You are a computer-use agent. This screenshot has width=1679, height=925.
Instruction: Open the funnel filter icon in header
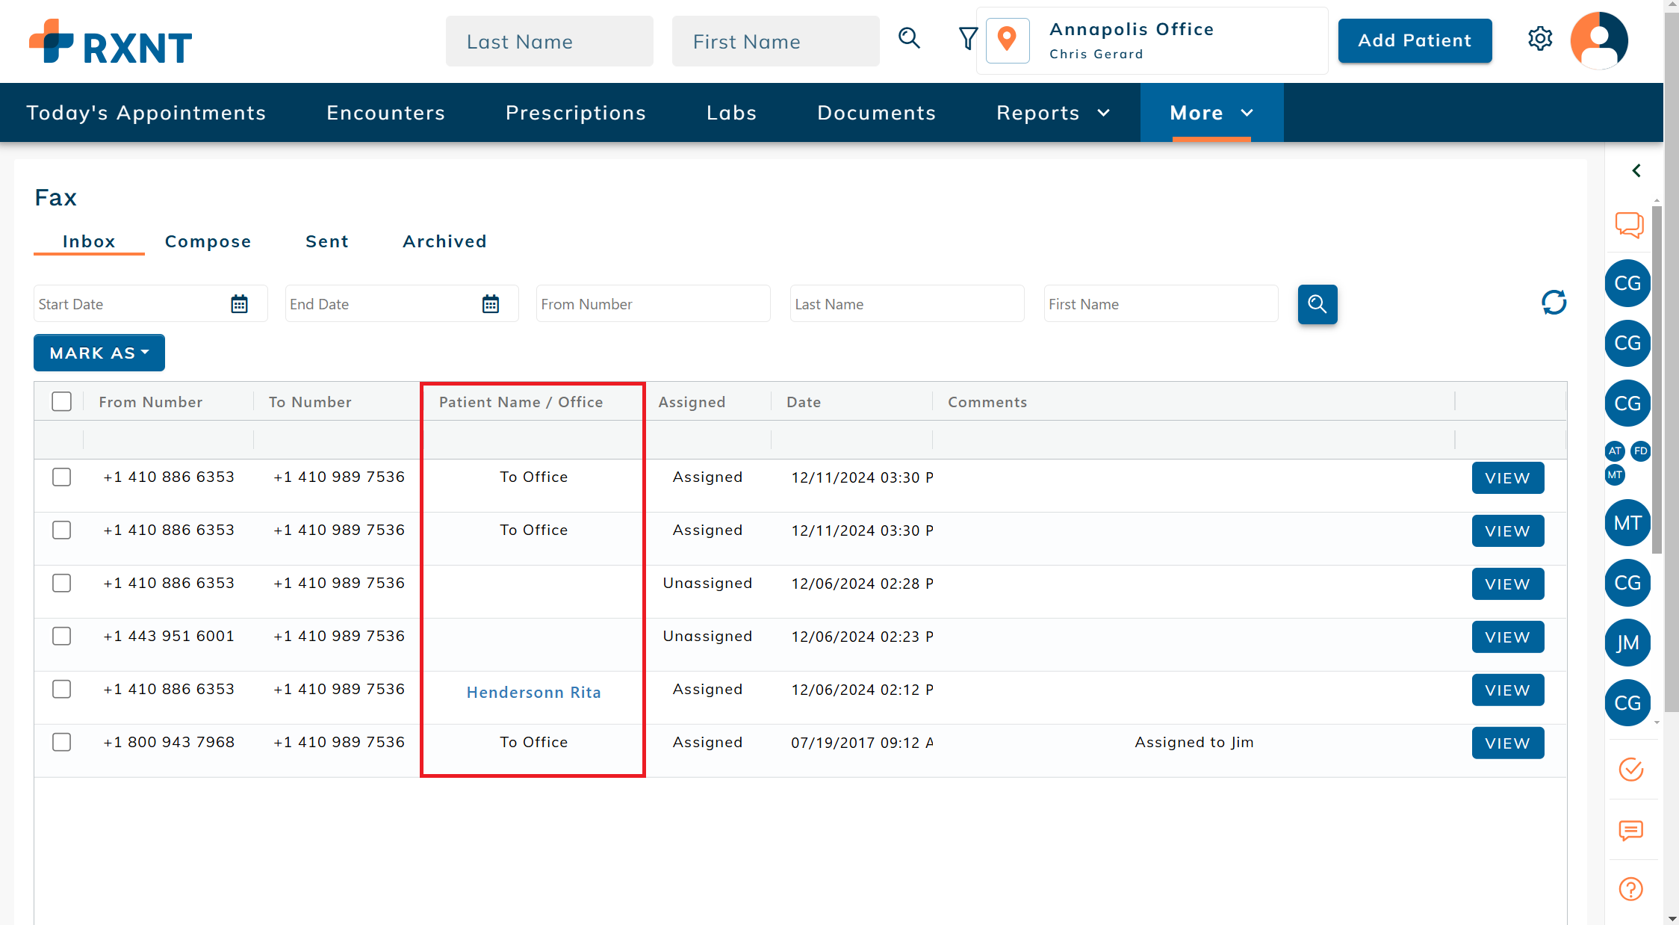point(967,38)
